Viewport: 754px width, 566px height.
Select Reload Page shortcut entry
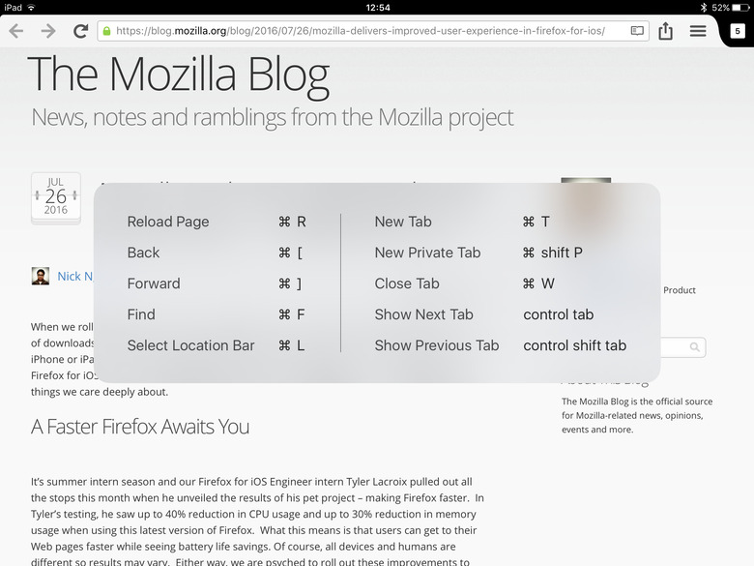[x=217, y=222]
